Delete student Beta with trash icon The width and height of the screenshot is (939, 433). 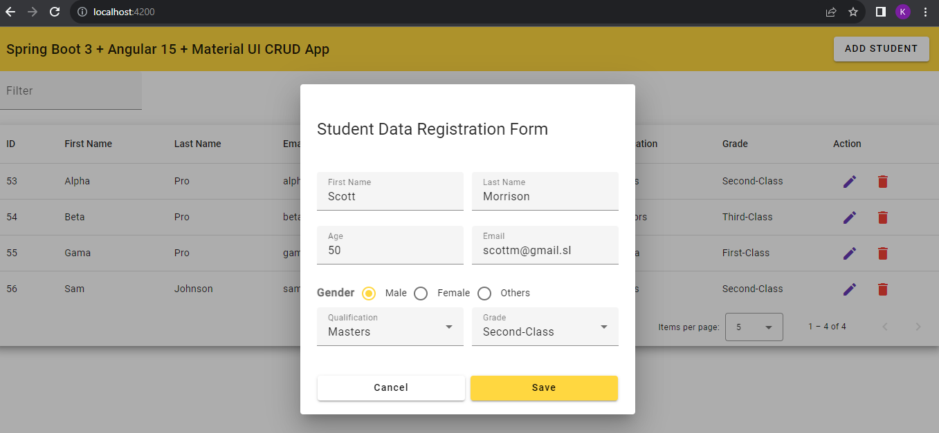point(882,218)
